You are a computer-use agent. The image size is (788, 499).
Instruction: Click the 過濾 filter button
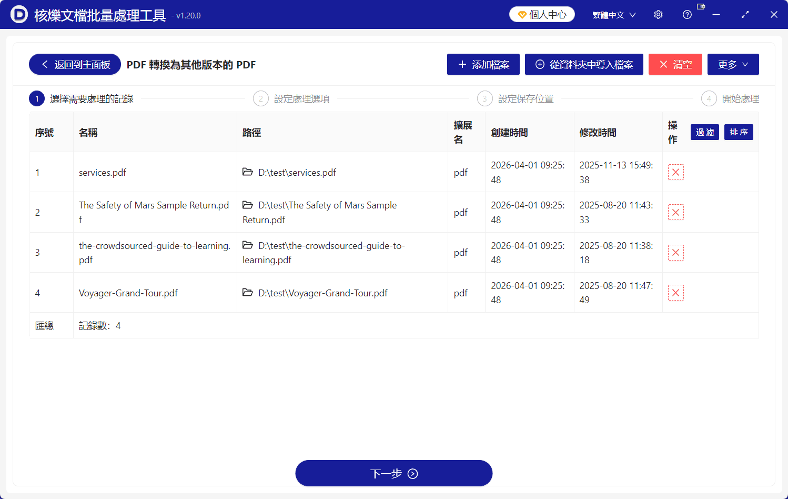704,132
